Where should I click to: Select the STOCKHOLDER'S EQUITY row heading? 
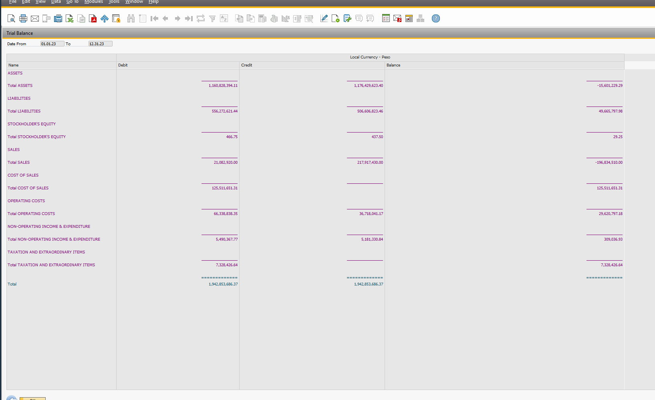pyautogui.click(x=32, y=124)
